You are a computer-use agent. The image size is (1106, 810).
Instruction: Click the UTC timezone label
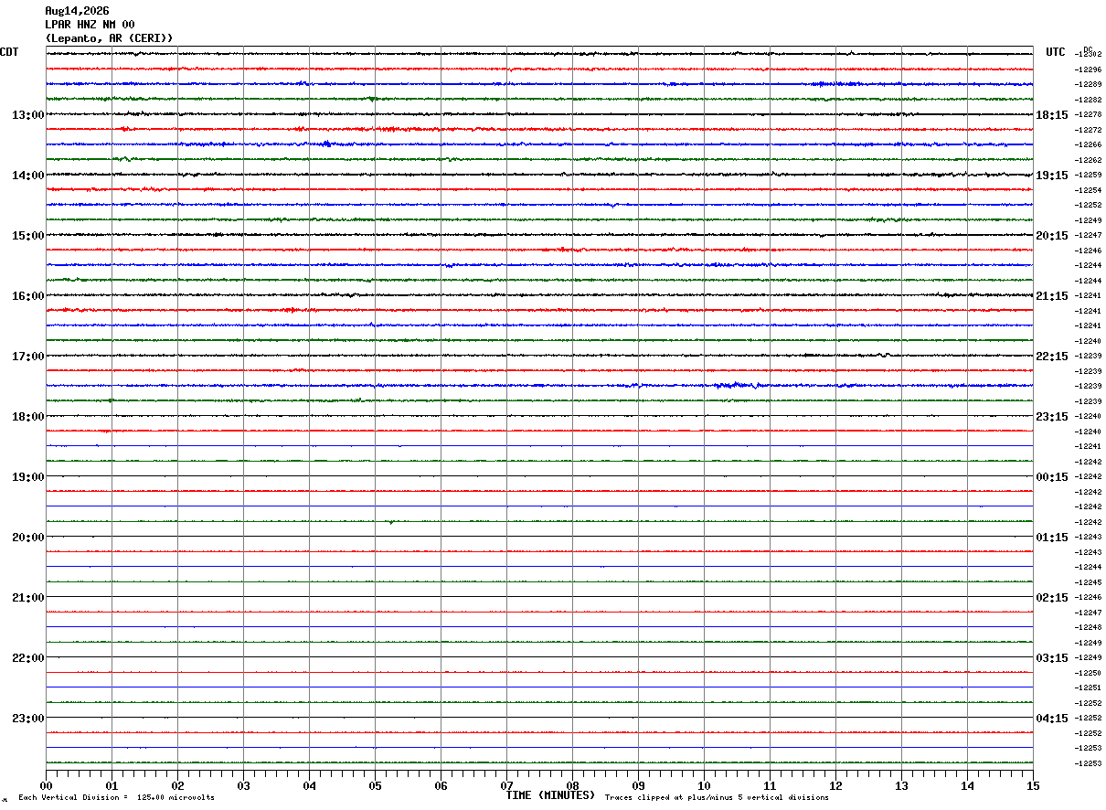point(1056,52)
